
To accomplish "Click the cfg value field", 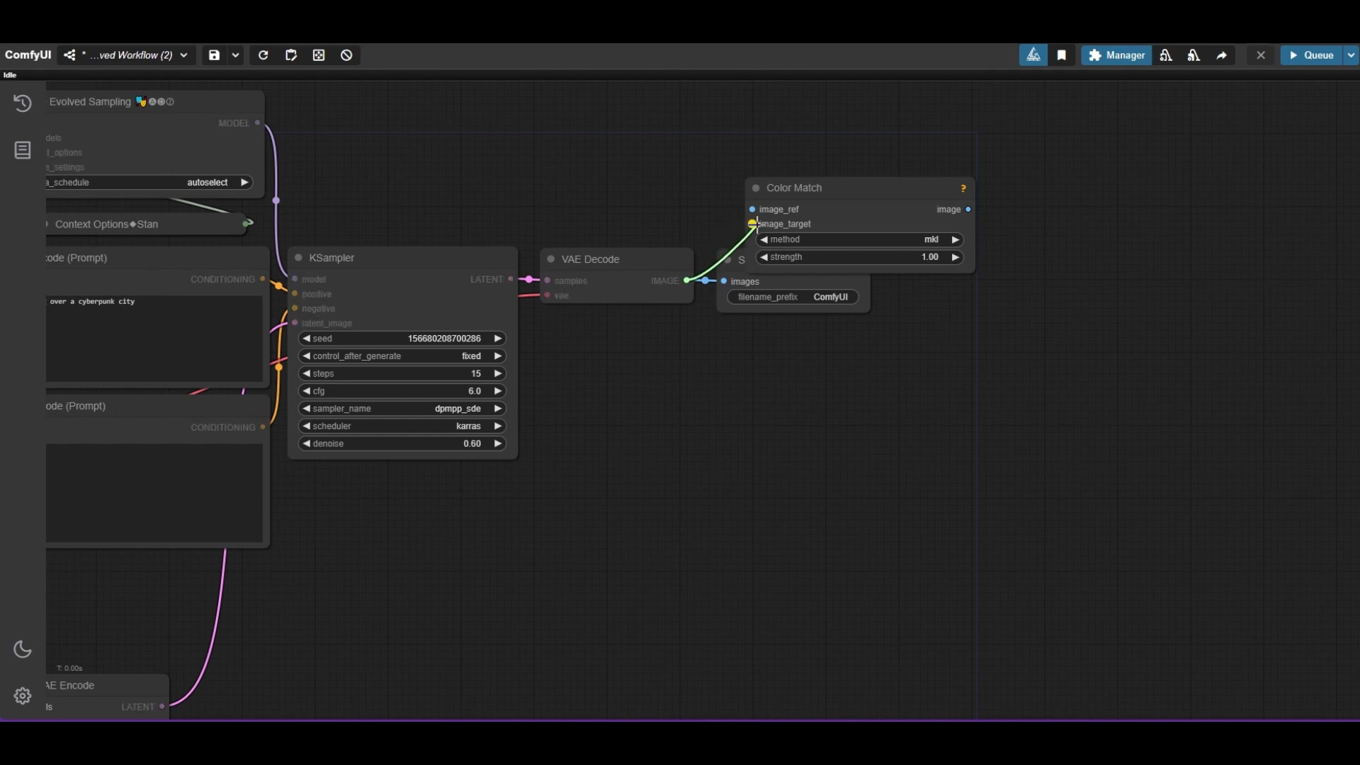I will (402, 391).
